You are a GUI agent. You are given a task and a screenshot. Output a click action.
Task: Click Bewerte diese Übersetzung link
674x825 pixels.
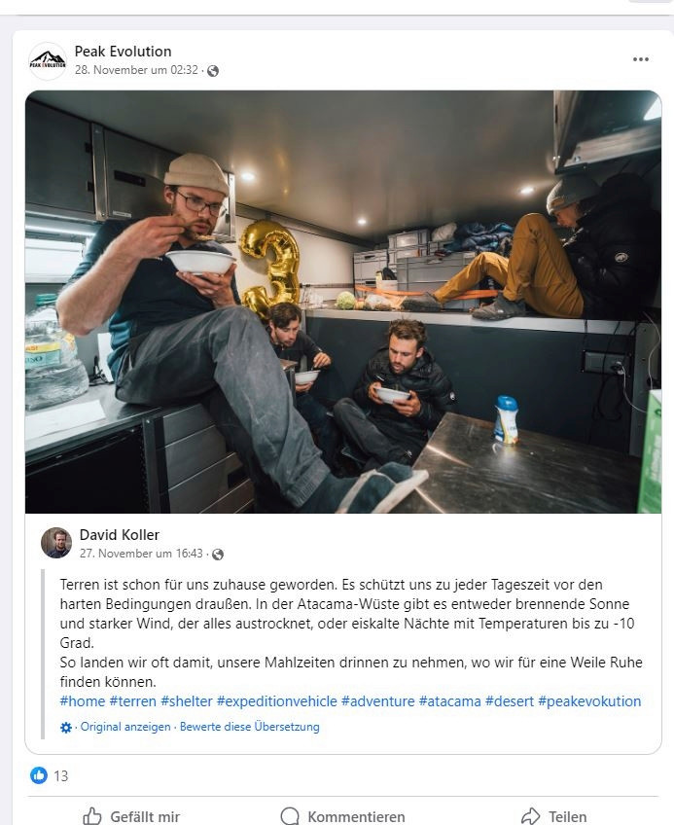pyautogui.click(x=249, y=727)
